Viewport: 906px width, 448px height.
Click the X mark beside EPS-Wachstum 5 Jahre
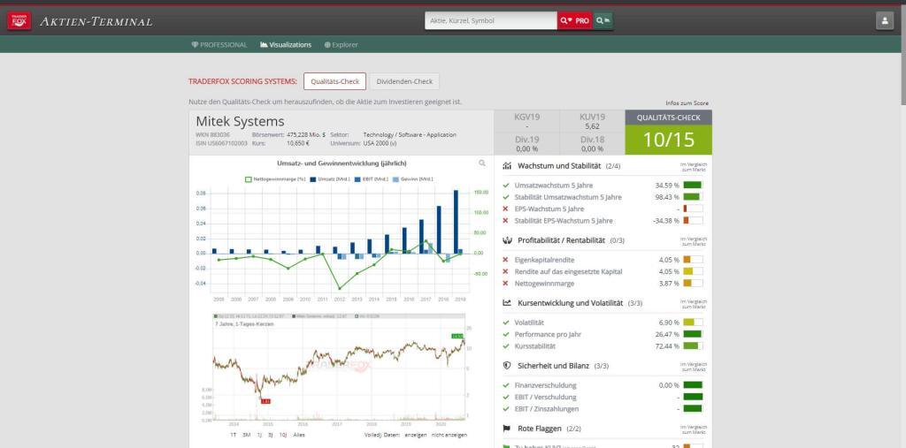506,209
